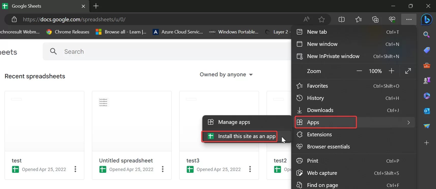This screenshot has width=436, height=189.
Task: Open History from the menu
Action: 353,98
